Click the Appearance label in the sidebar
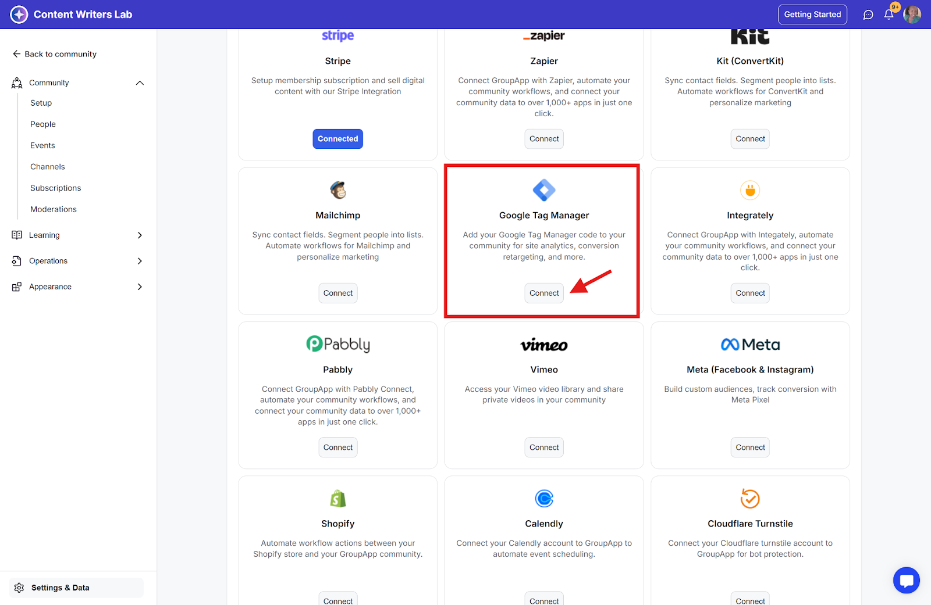The image size is (931, 605). pos(50,287)
